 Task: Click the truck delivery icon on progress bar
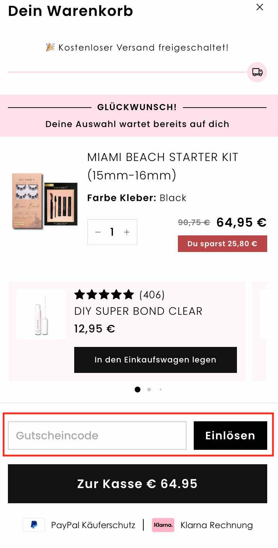257,72
